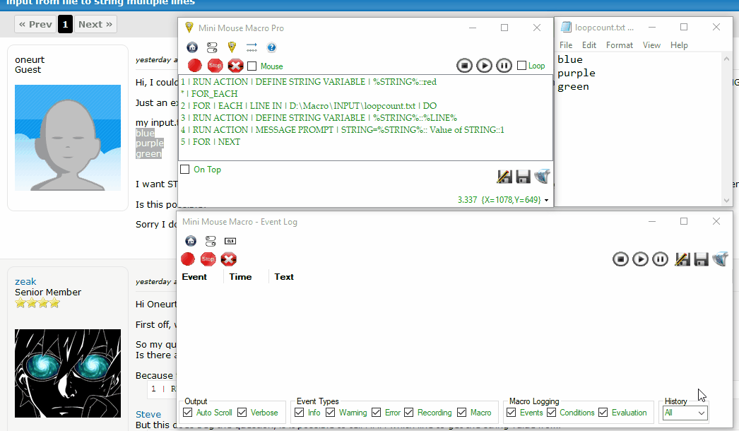Click the Text column header
739x431 pixels.
284,277
